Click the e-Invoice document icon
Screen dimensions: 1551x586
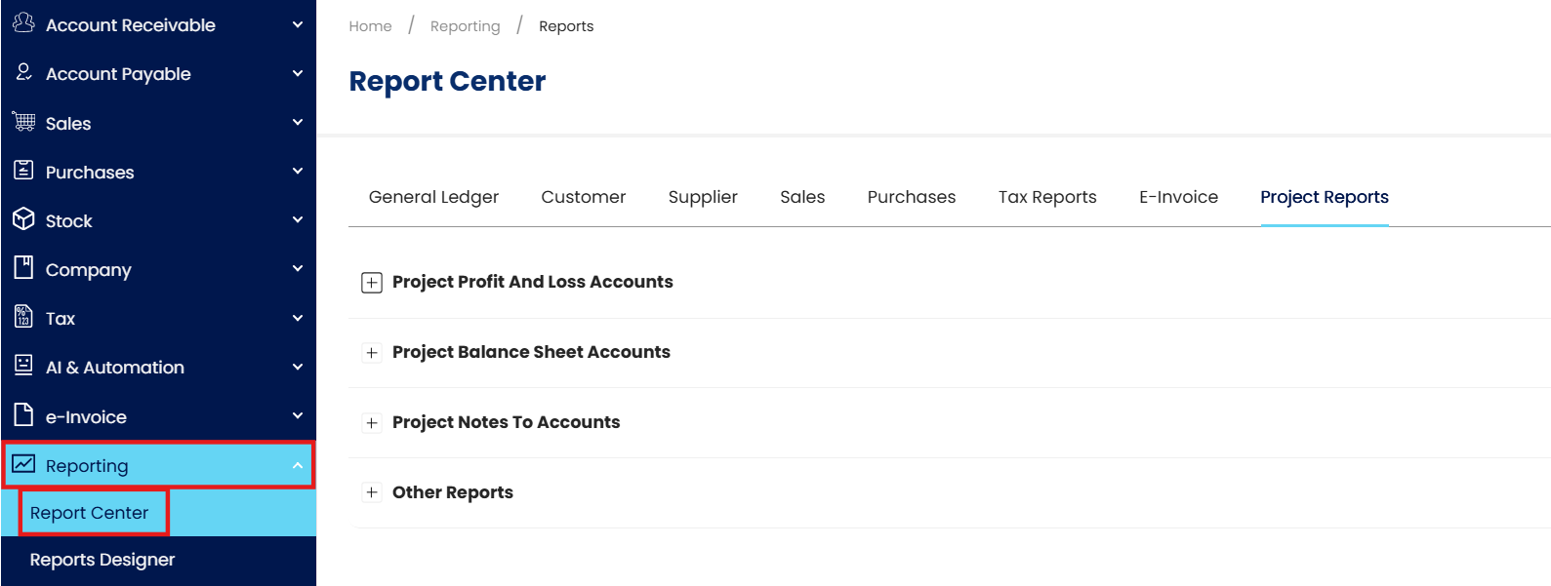point(23,414)
